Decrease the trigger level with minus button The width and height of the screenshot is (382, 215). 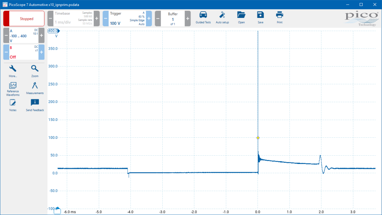[106, 19]
